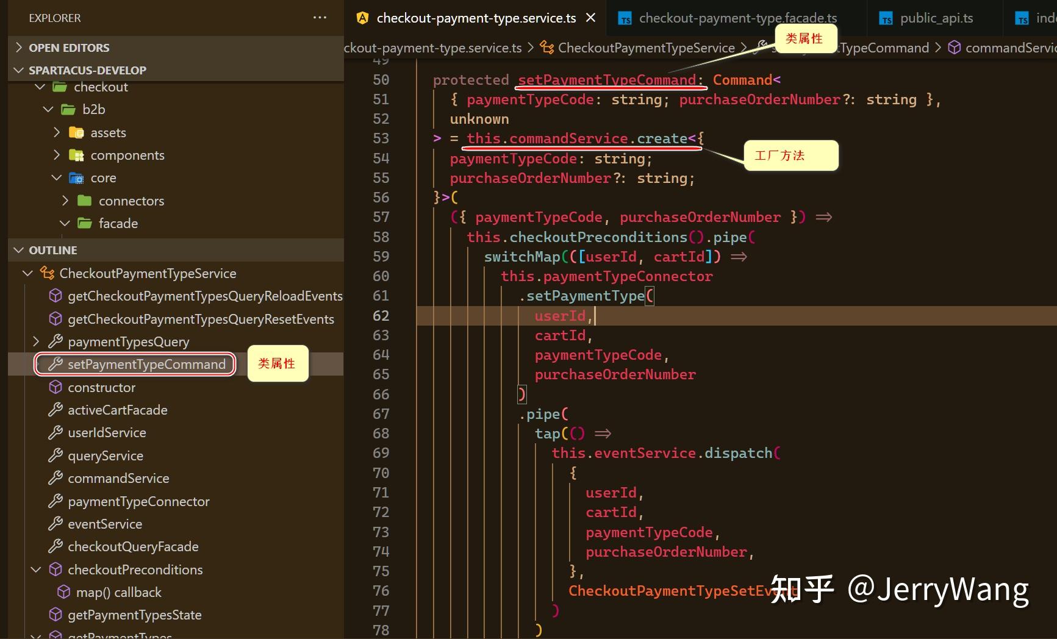The height and width of the screenshot is (639, 1057).
Task: Click the commandService symbol icon in the breadcrumb
Action: pos(955,48)
